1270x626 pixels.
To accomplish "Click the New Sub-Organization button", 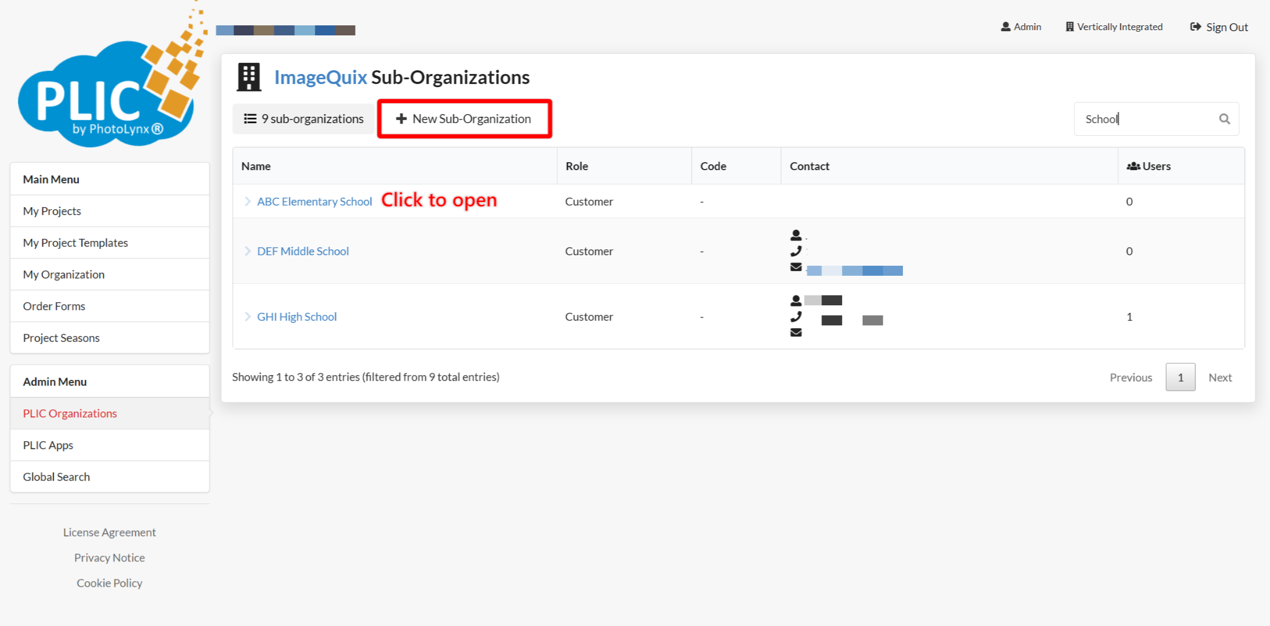I will (464, 119).
